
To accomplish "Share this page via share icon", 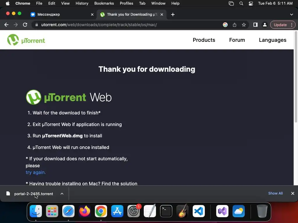I will [x=235, y=25].
